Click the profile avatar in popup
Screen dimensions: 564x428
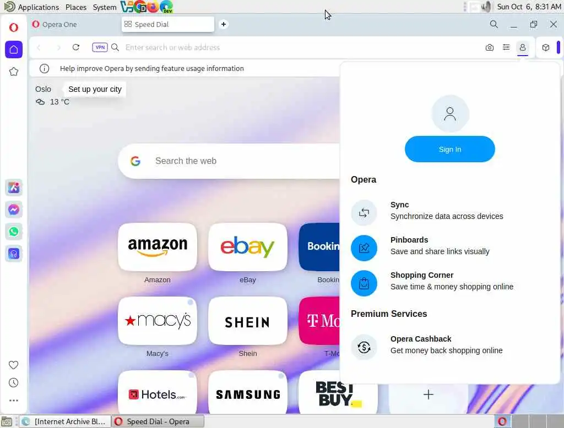pos(450,114)
